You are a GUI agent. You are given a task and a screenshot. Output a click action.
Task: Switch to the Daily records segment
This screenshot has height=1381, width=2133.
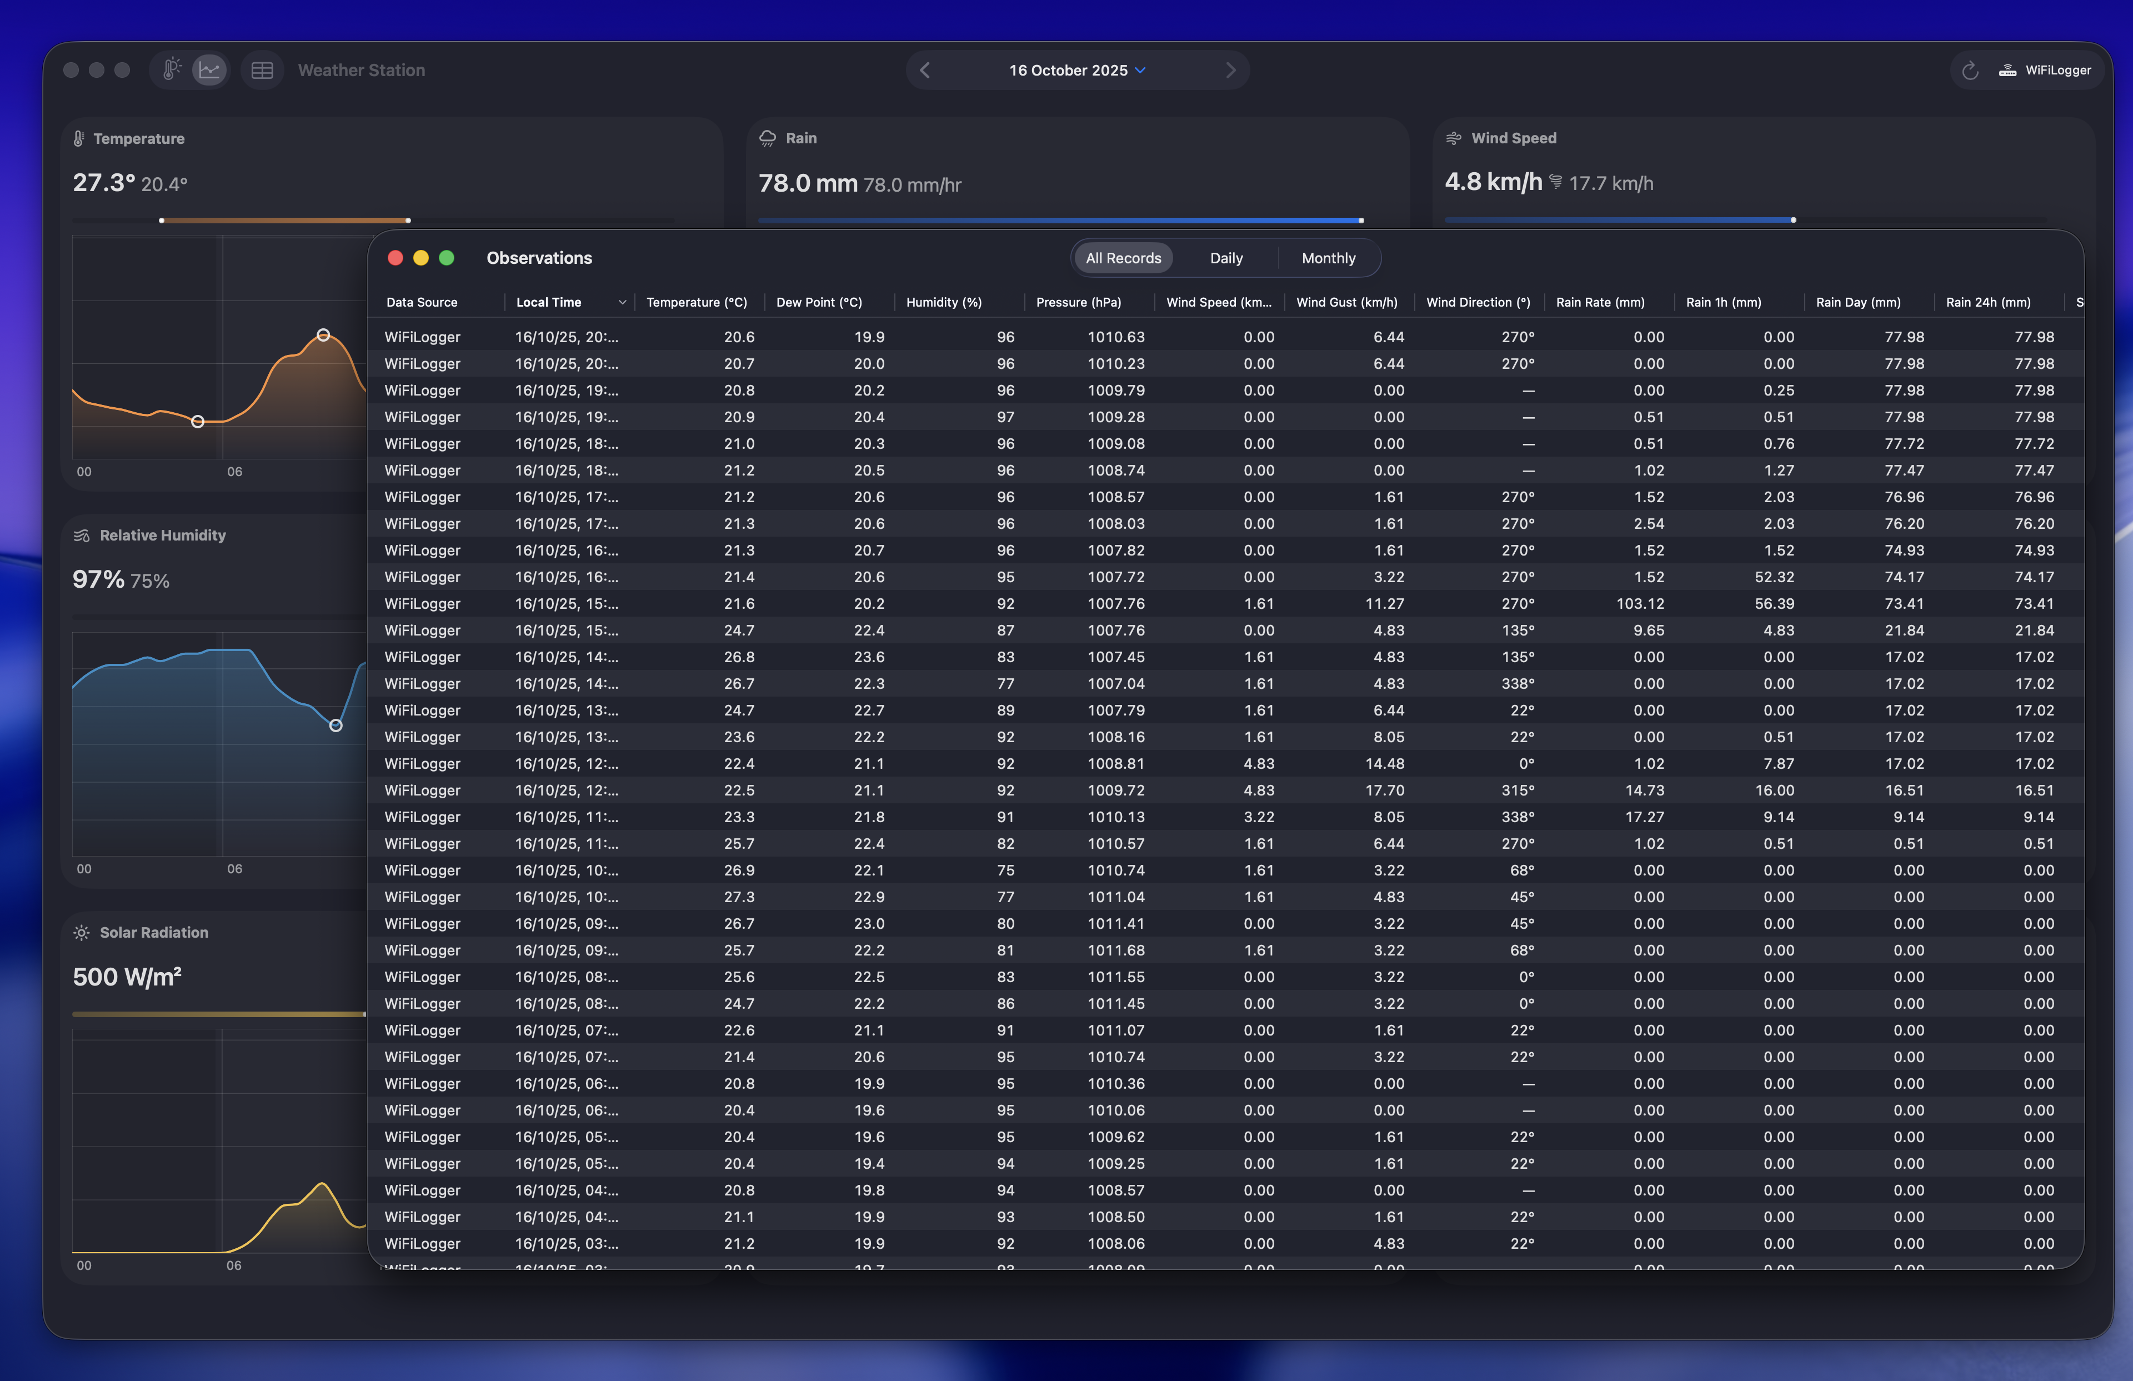coord(1226,258)
